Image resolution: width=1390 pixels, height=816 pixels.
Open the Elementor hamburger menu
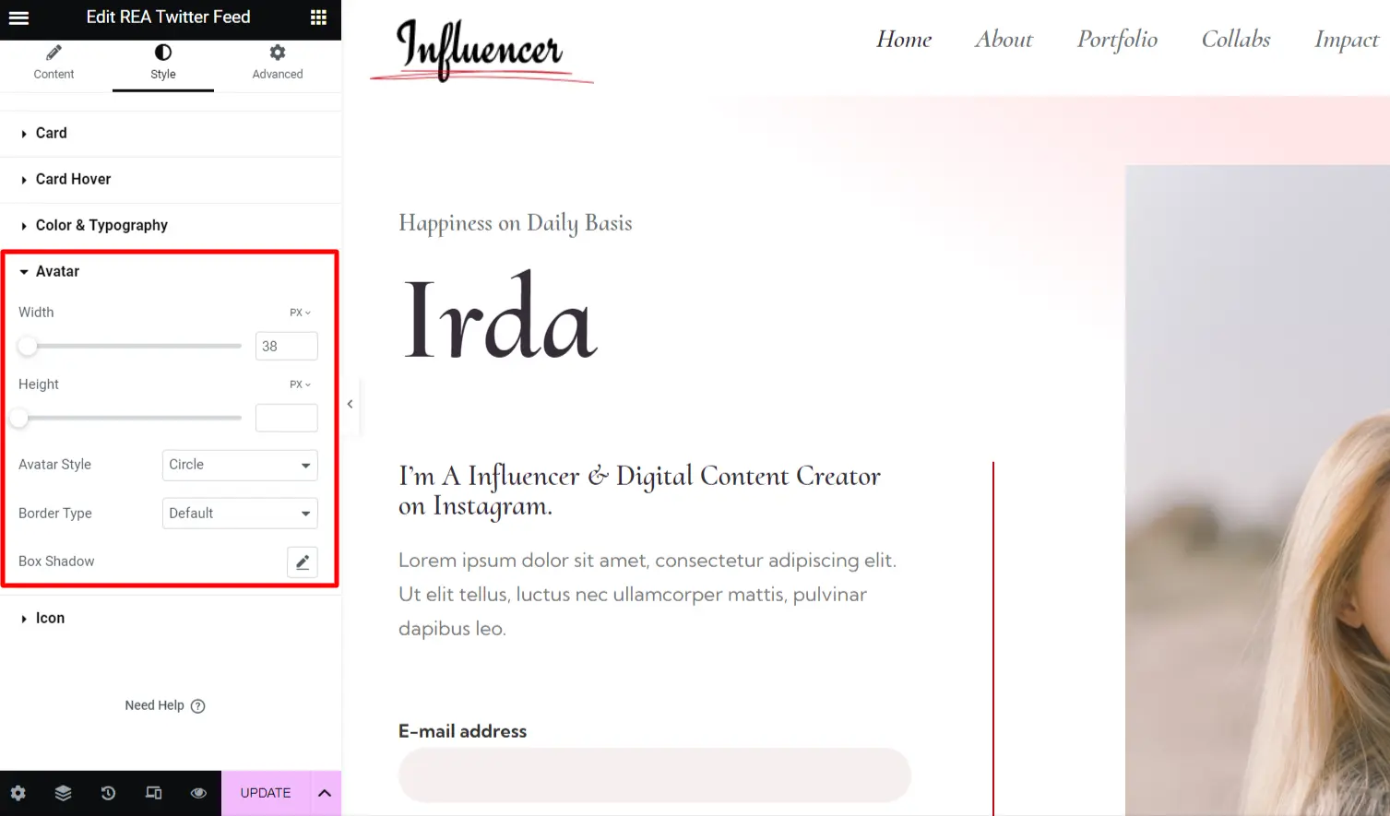(x=18, y=18)
